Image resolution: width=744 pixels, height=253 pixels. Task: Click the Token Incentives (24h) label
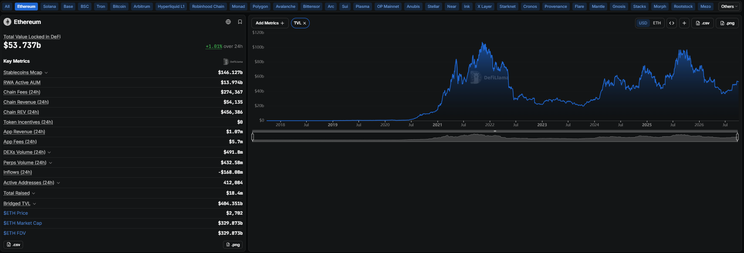[28, 122]
